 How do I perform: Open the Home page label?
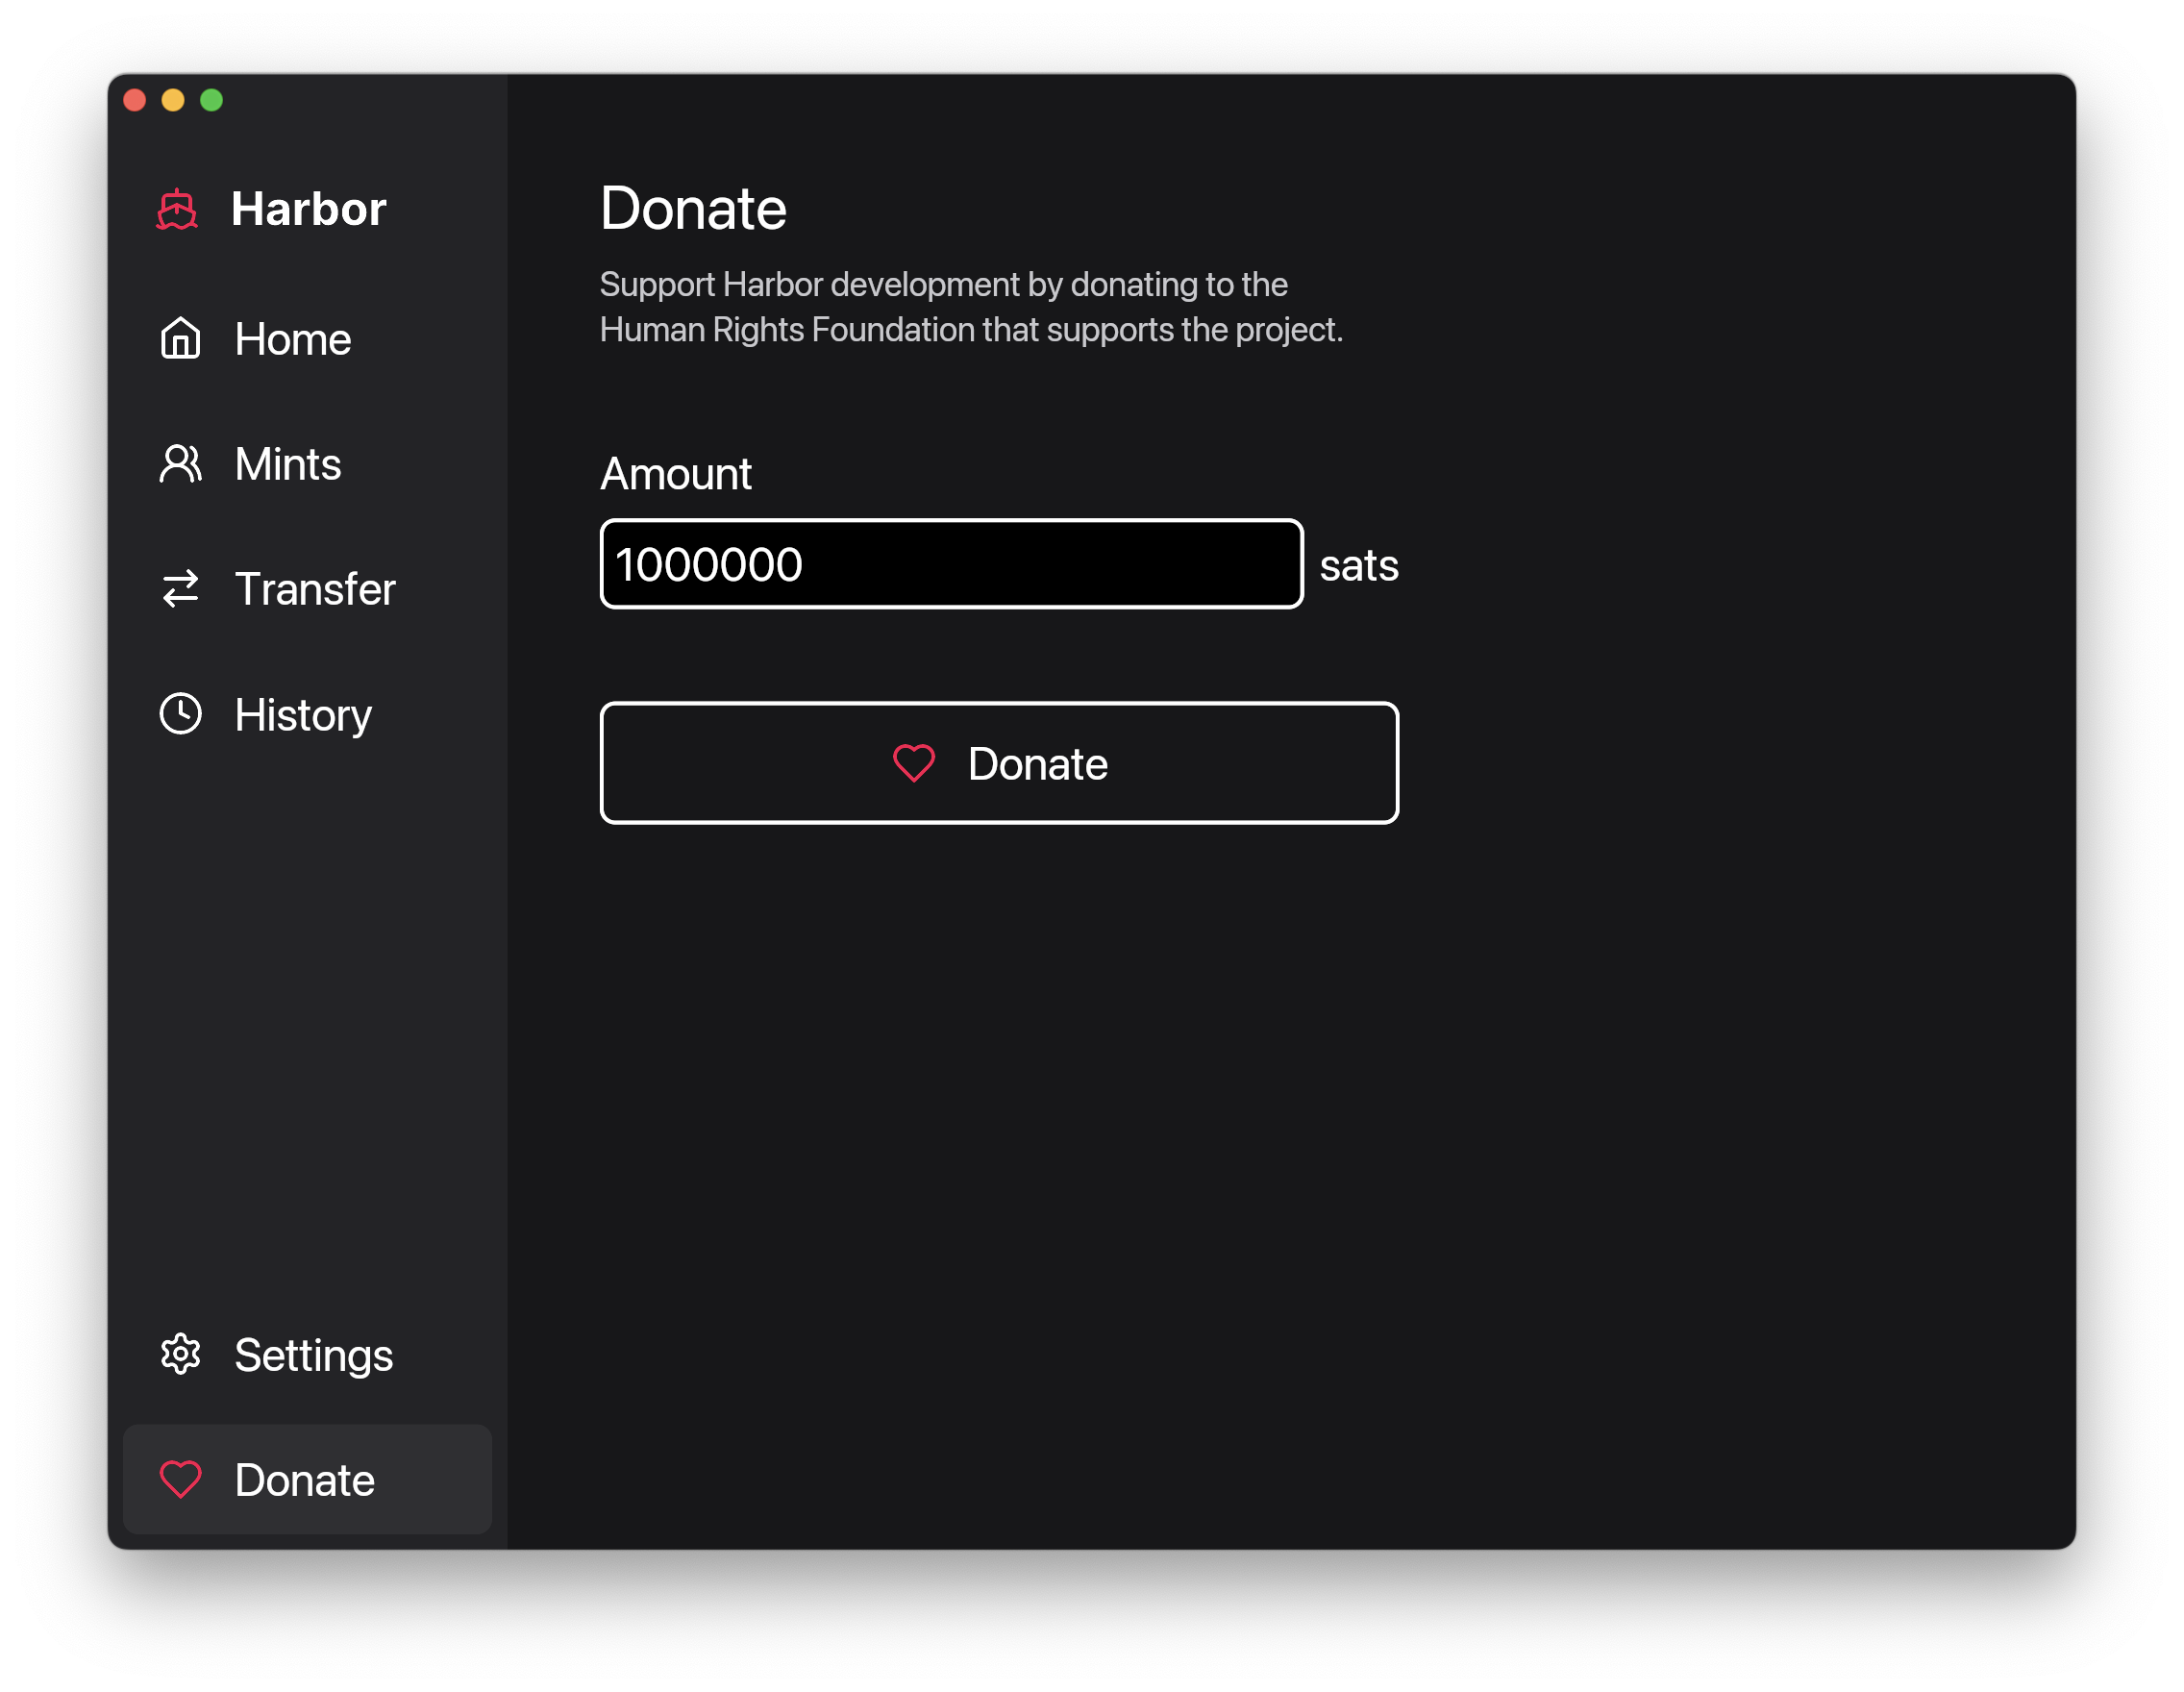pyautogui.click(x=293, y=339)
